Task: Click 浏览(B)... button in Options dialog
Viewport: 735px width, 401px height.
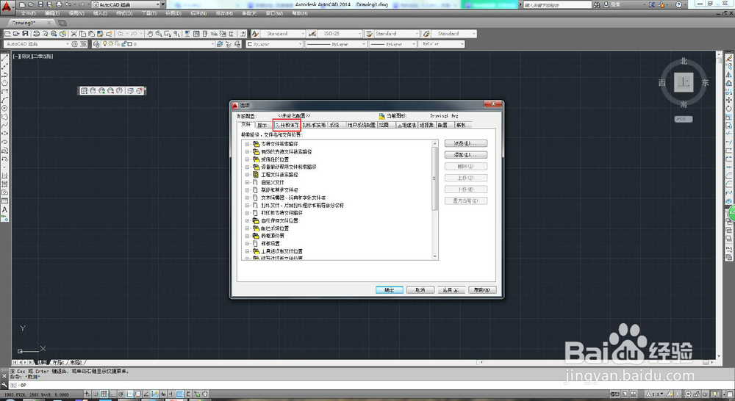Action: point(465,143)
